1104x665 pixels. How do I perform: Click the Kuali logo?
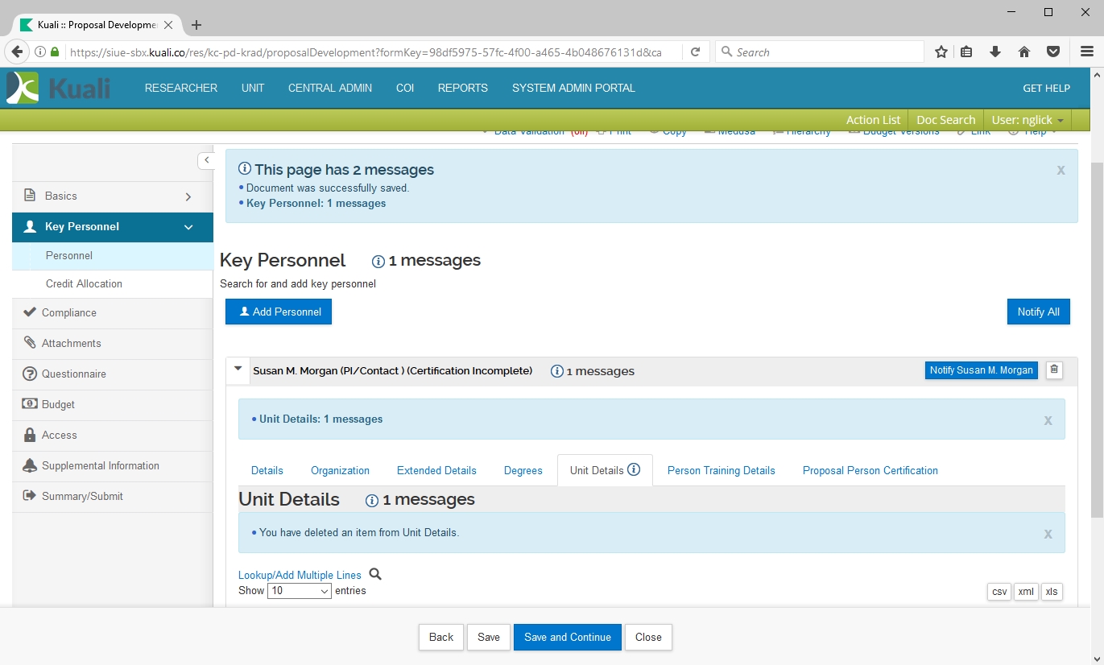pos(58,88)
